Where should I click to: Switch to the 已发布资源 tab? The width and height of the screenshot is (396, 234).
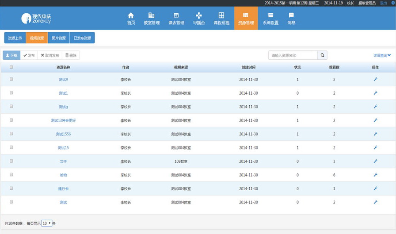tap(82, 38)
